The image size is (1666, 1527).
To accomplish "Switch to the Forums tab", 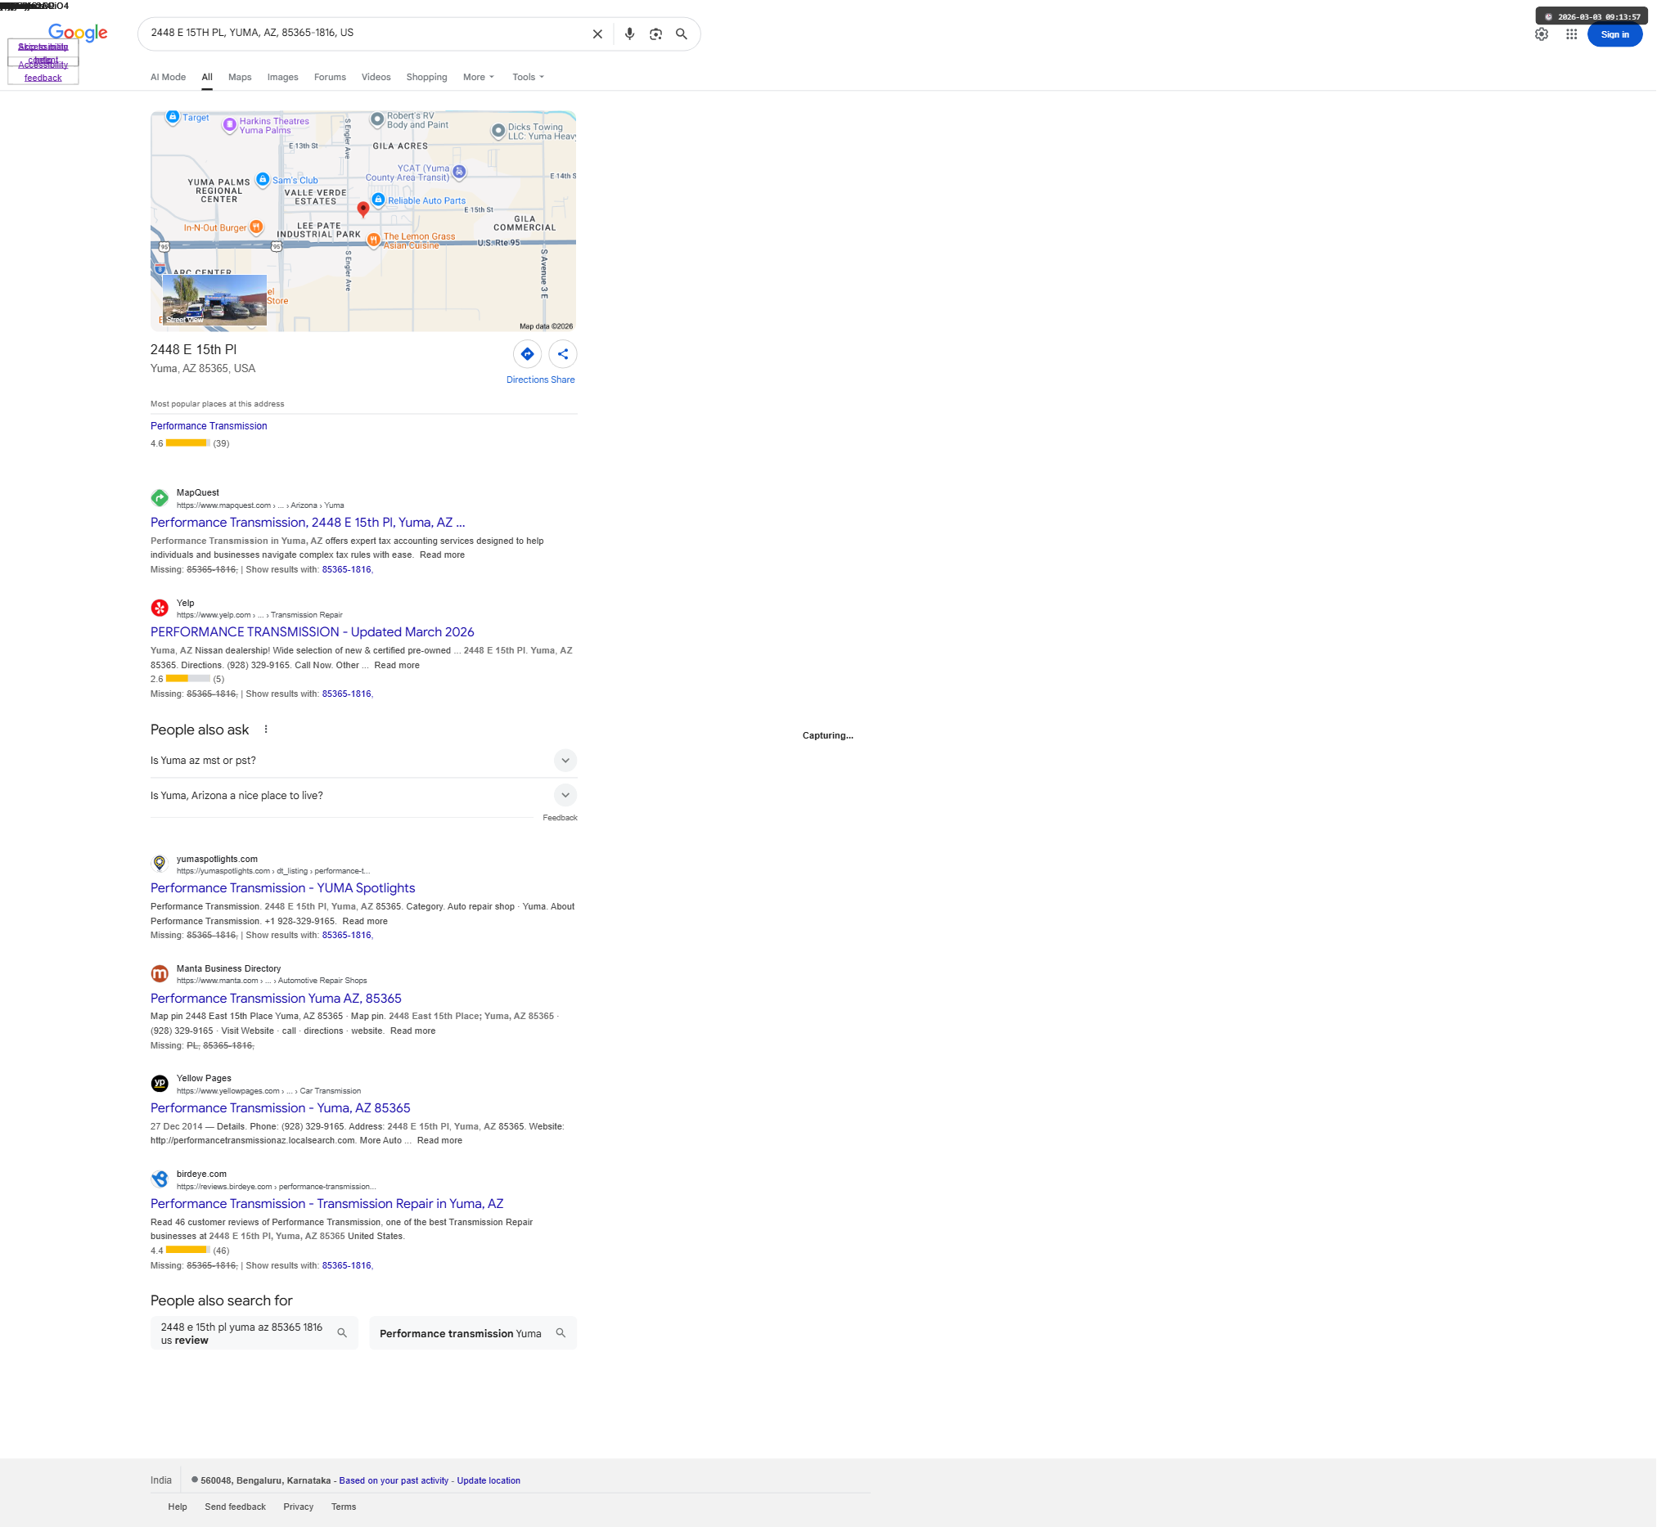I will pyautogui.click(x=331, y=78).
